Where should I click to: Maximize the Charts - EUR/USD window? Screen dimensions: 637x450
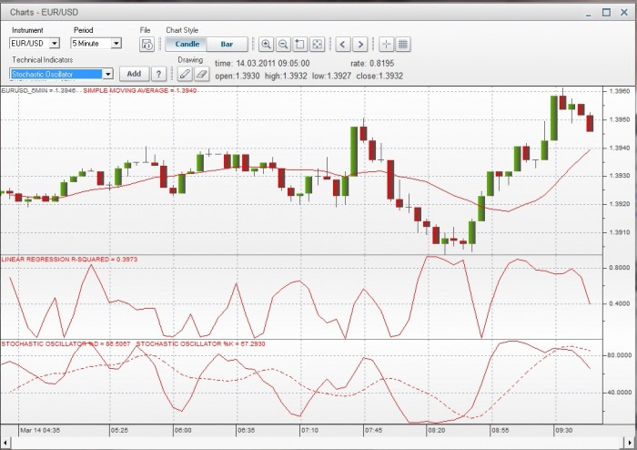pyautogui.click(x=606, y=12)
